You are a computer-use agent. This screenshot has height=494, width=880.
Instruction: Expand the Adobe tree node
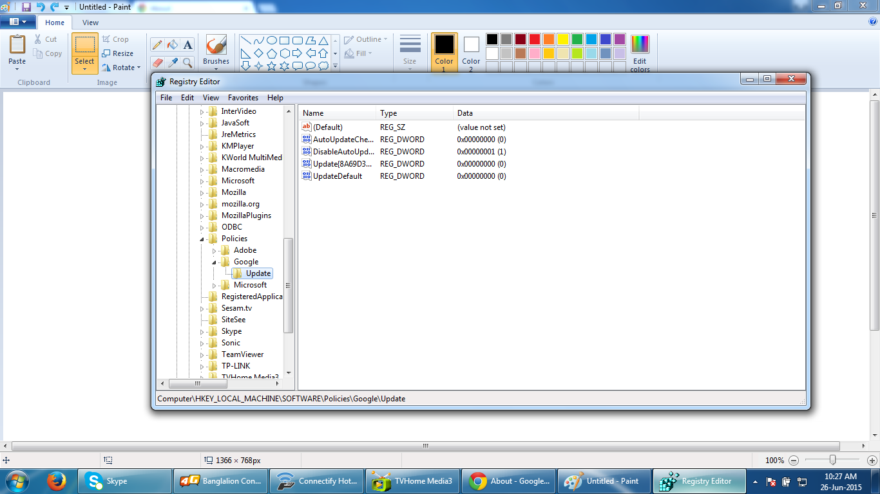(x=214, y=250)
